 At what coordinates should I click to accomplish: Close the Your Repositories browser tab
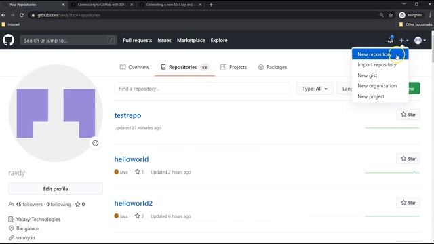tap(63, 5)
